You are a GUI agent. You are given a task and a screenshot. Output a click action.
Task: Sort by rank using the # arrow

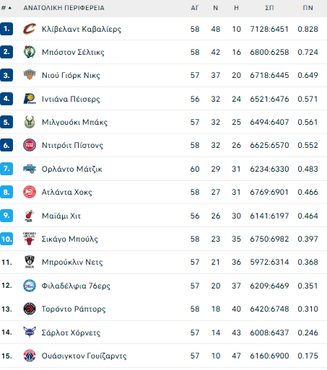point(6,8)
